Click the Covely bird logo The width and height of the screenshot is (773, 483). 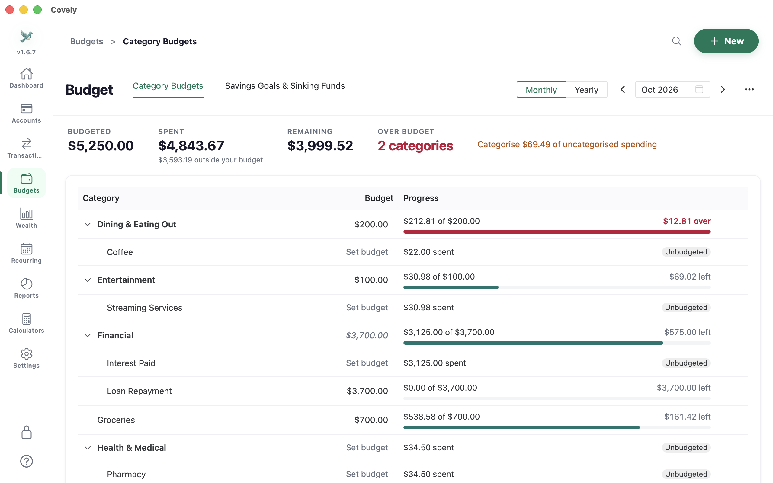coord(26,36)
